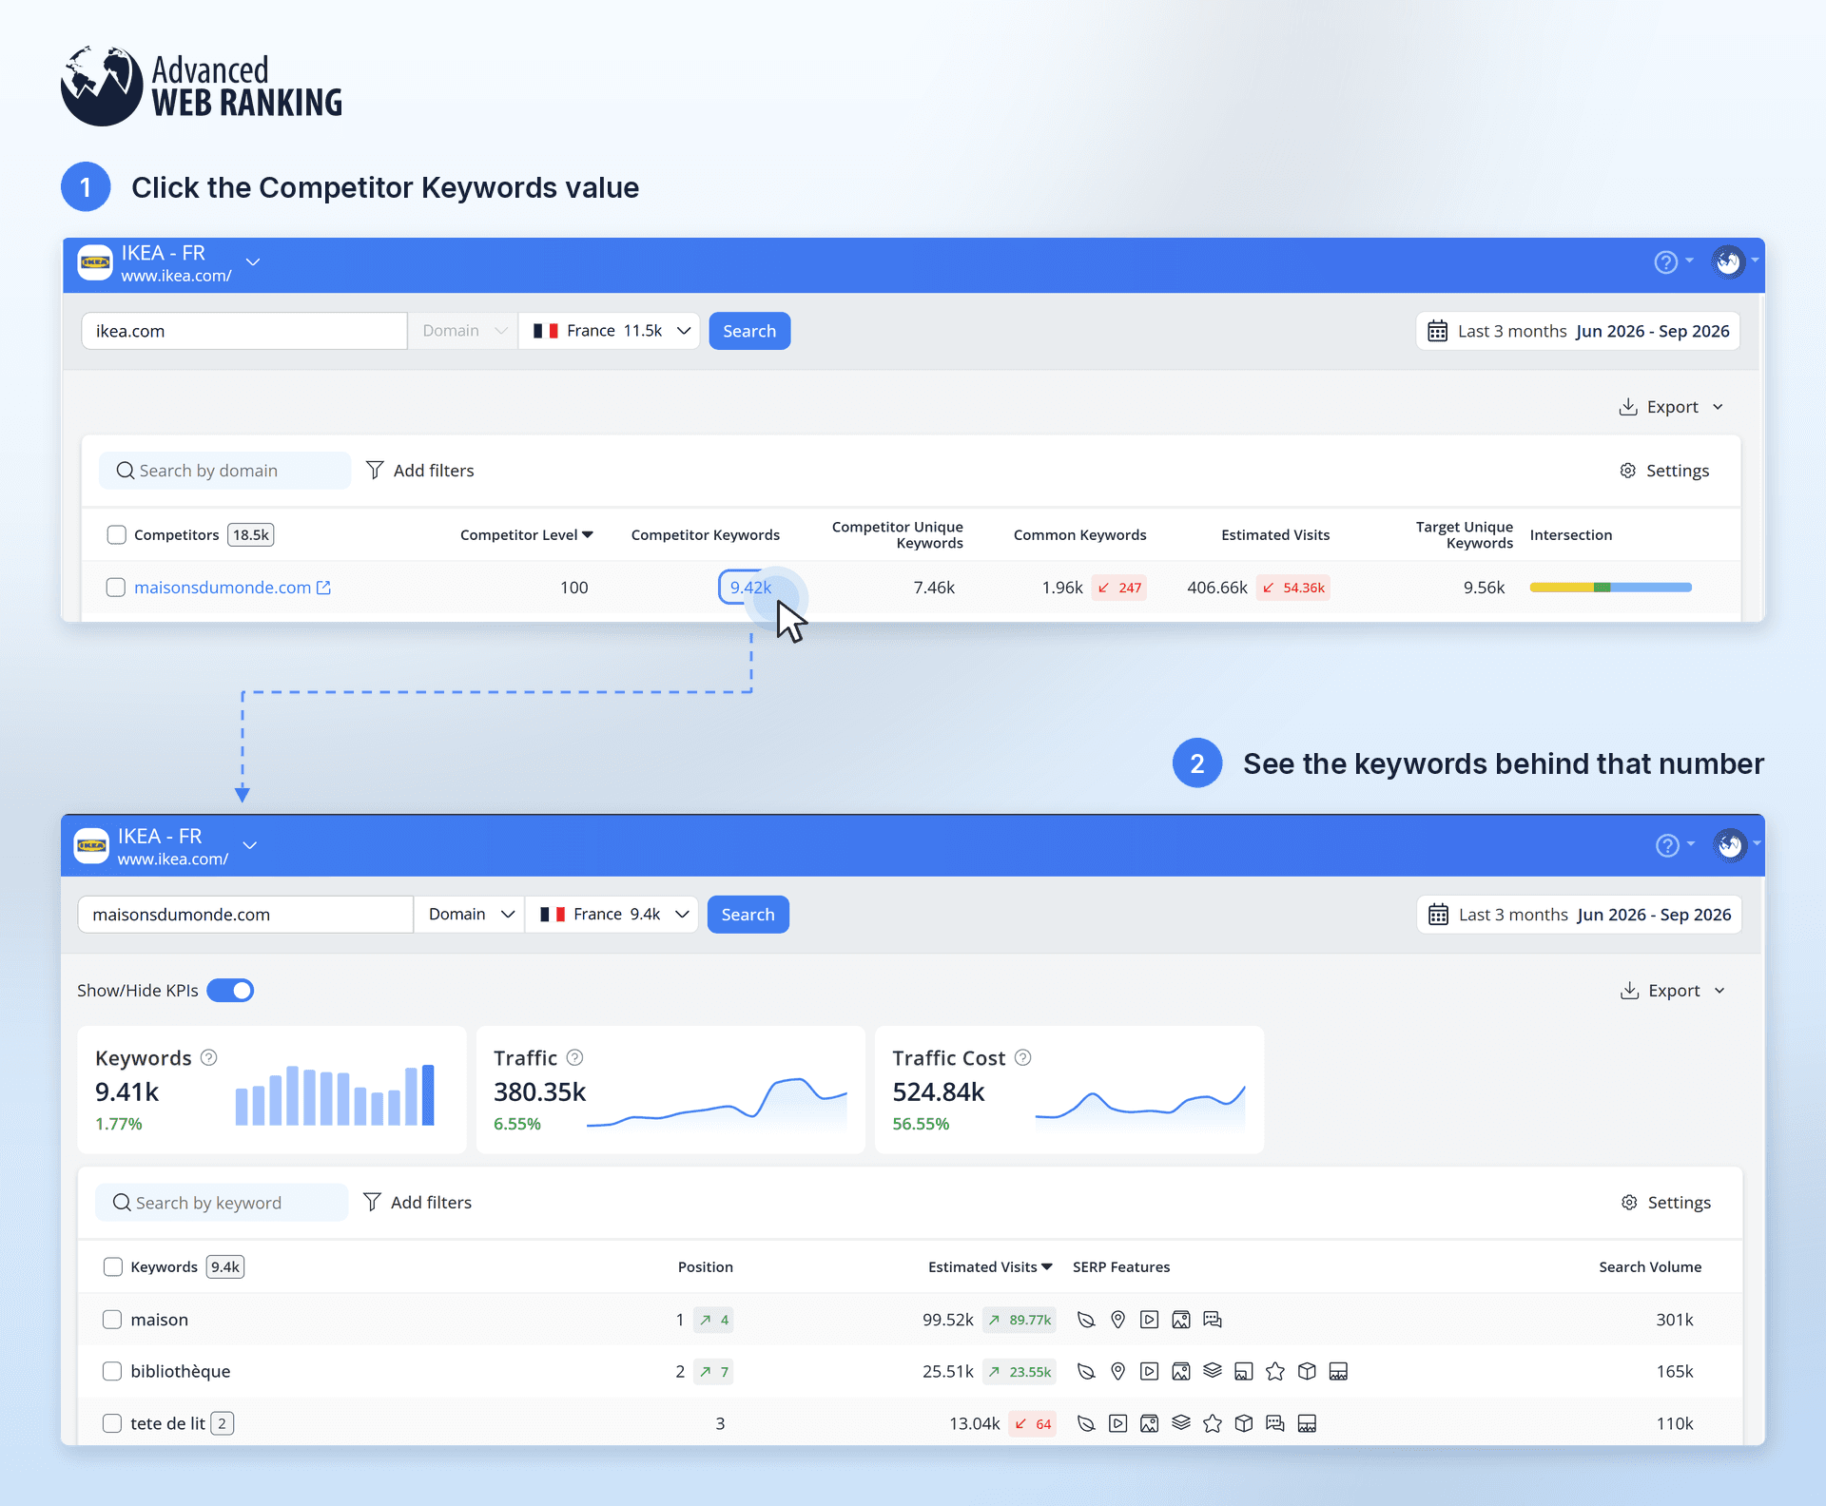
Task: Click the chat bubbles icon in the maison row
Action: coord(1213,1320)
